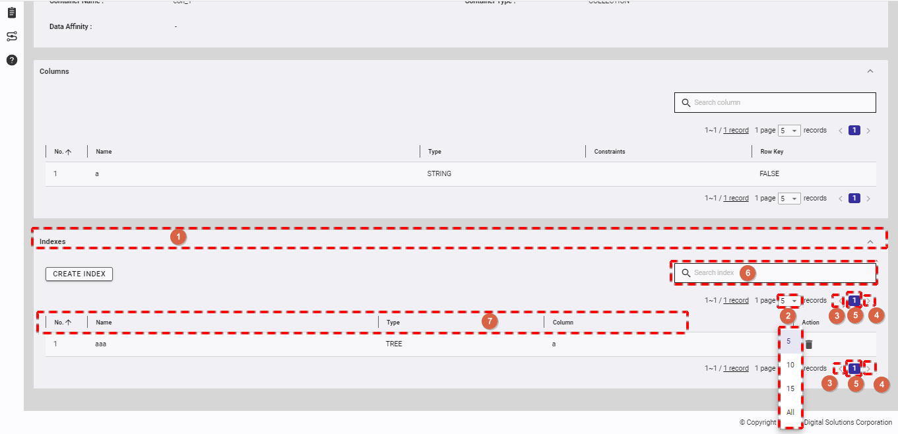Go to previous page below the Columns table

click(841, 199)
